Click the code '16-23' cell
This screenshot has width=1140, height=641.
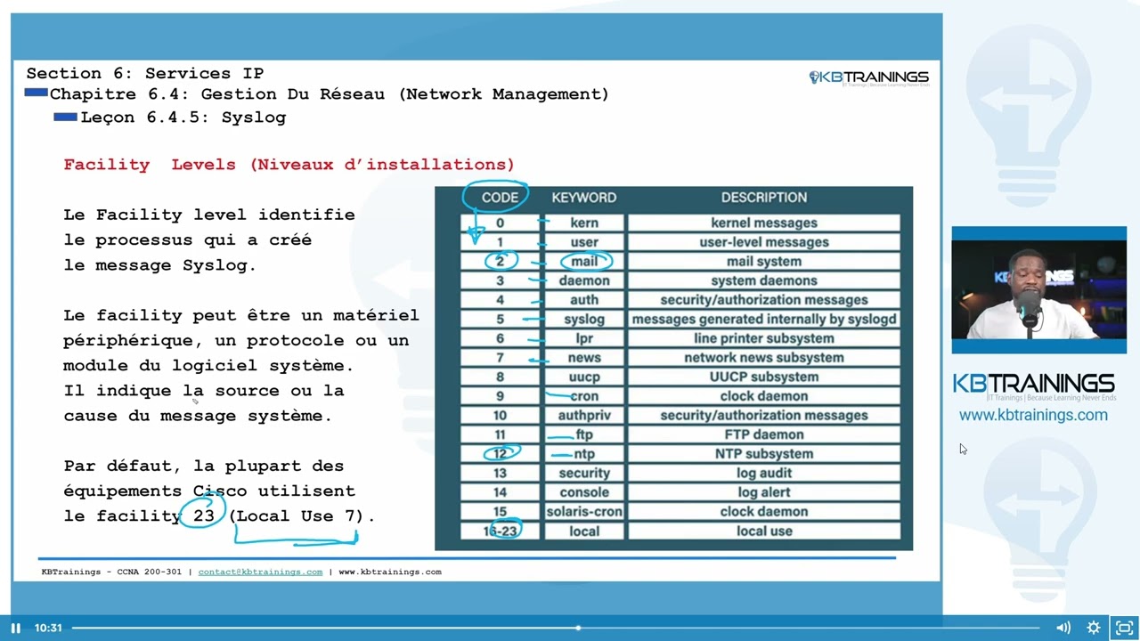500,531
